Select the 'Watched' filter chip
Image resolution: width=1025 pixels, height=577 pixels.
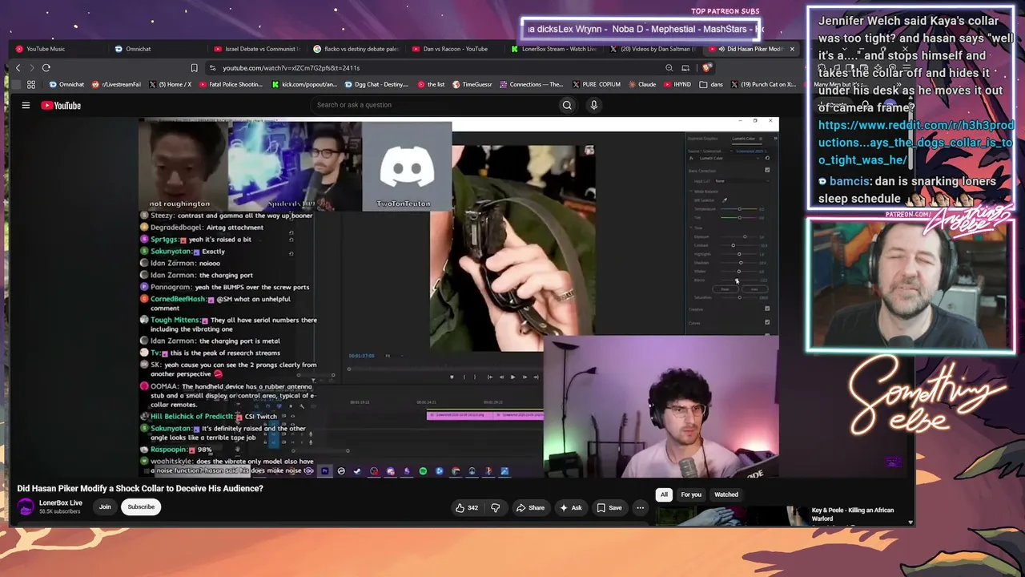726,494
